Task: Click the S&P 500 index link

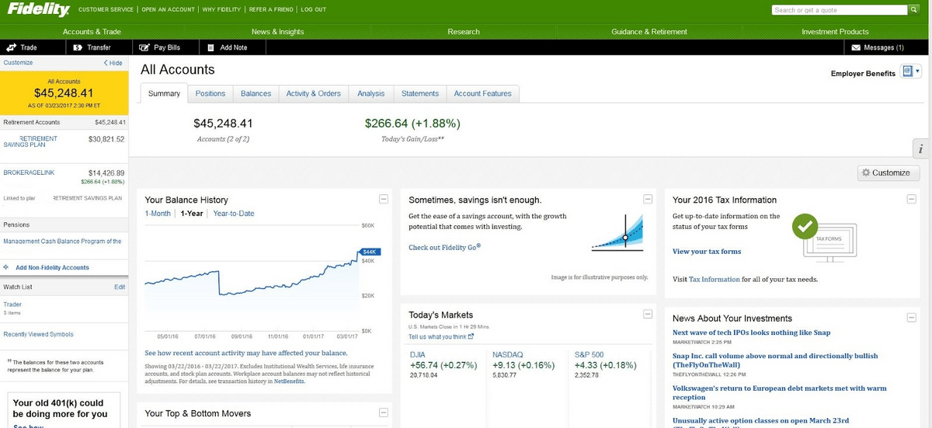Action: [x=589, y=354]
